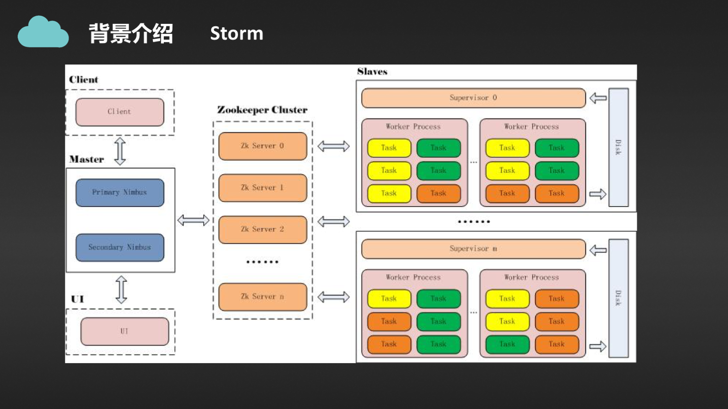
Task: Click the double arrow beside Zk Server 2
Action: [333, 221]
